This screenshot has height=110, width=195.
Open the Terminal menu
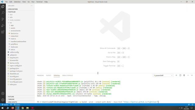click(39, 2)
